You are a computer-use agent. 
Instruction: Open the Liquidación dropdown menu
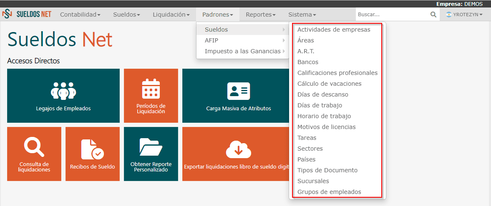(171, 15)
